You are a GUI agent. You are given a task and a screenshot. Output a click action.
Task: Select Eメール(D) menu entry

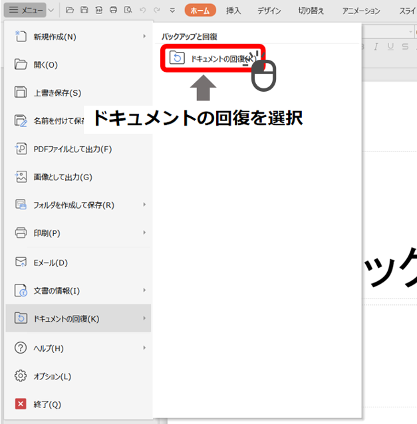[78, 263]
